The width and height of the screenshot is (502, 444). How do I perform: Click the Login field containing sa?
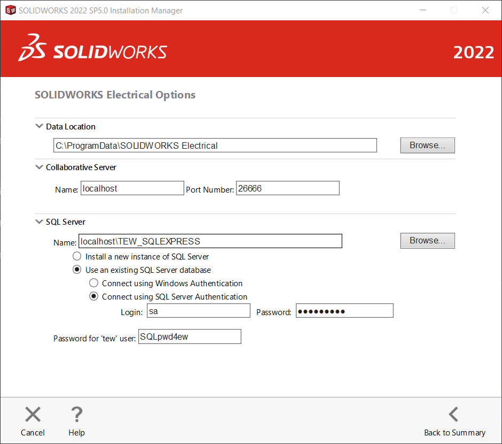(x=199, y=311)
